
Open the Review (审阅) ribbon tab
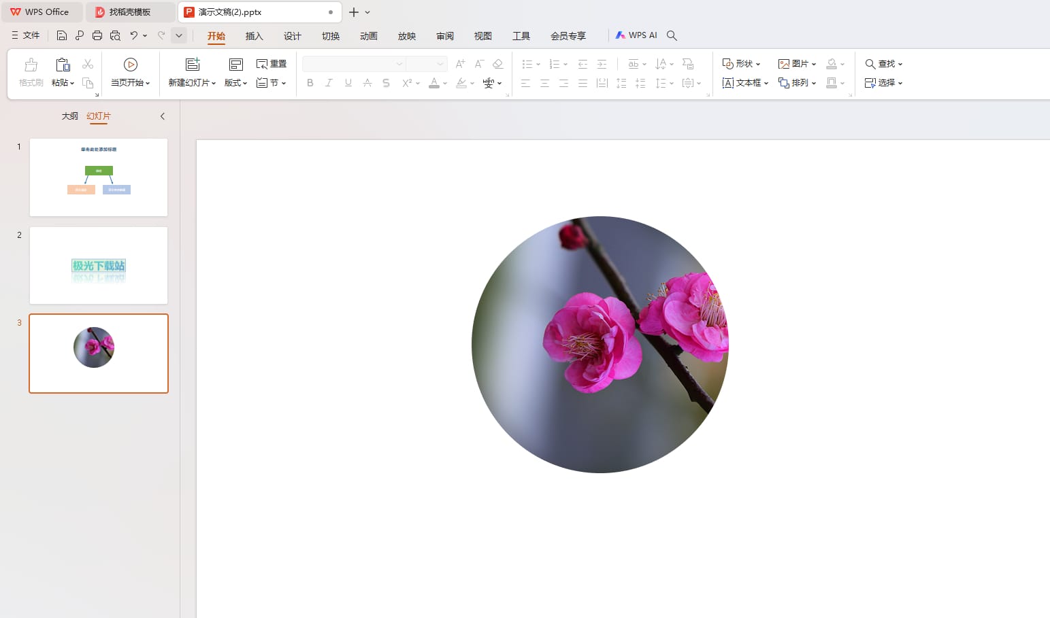coord(444,36)
